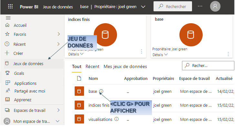Open more options on indices finis card

click(x=142, y=51)
